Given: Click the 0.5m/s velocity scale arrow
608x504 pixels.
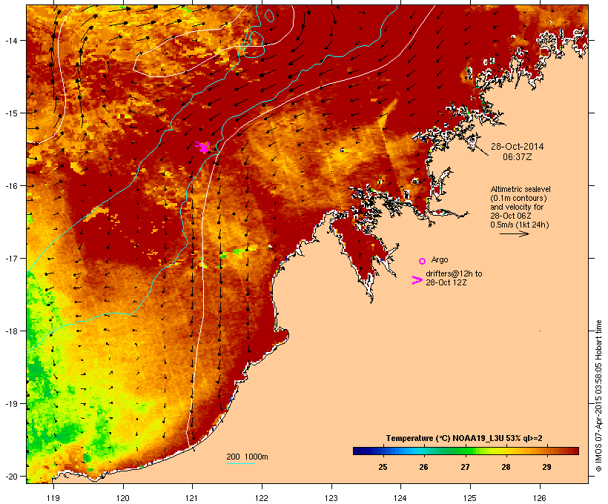Looking at the screenshot, I should pyautogui.click(x=514, y=233).
